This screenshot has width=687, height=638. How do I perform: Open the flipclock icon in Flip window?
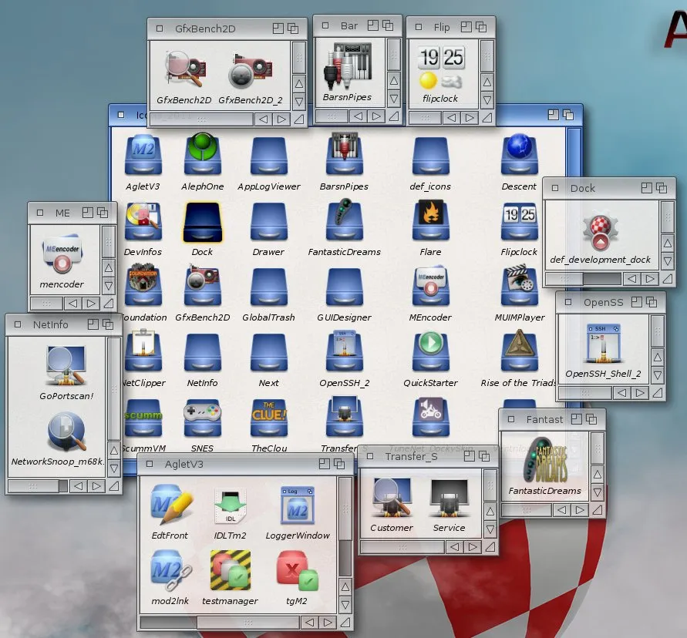pos(440,69)
